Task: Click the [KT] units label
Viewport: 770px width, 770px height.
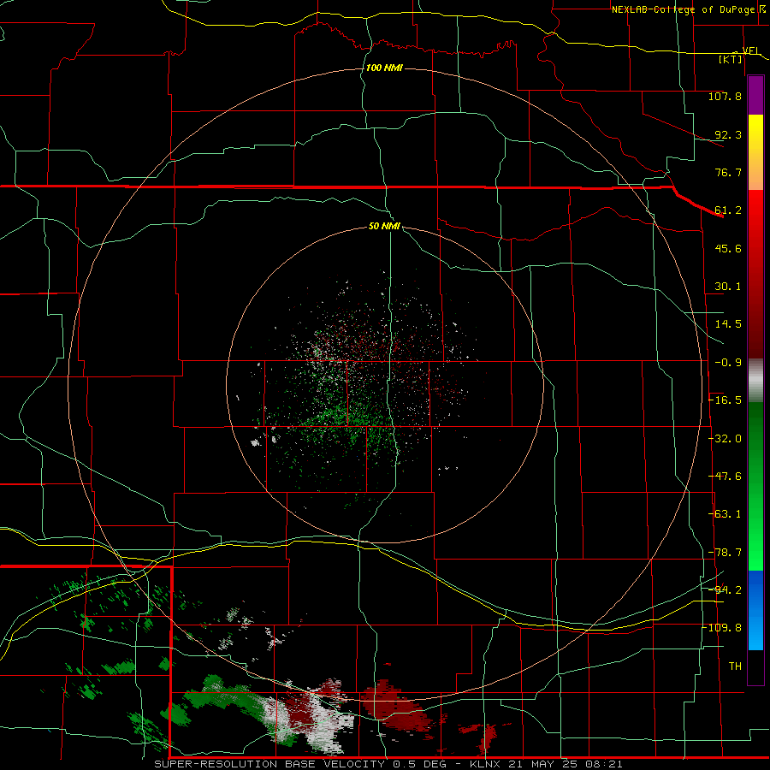Action: pyautogui.click(x=731, y=59)
